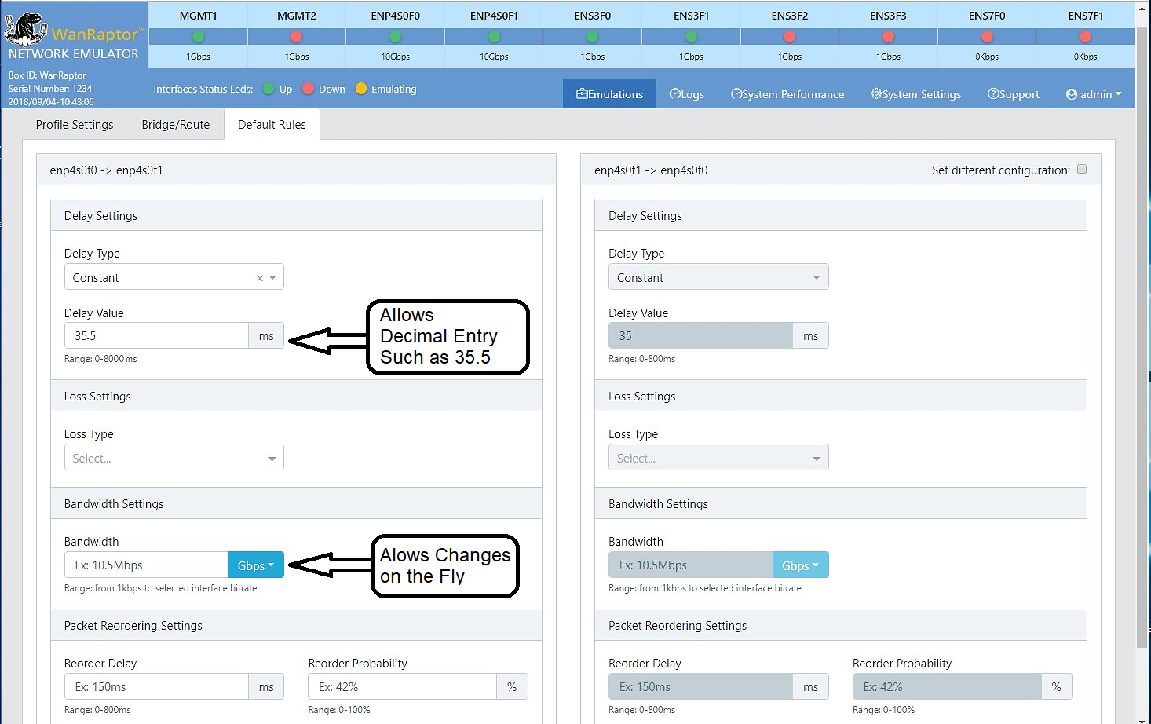This screenshot has width=1151, height=724.
Task: Switch to the Profile Settings tab
Action: [74, 124]
